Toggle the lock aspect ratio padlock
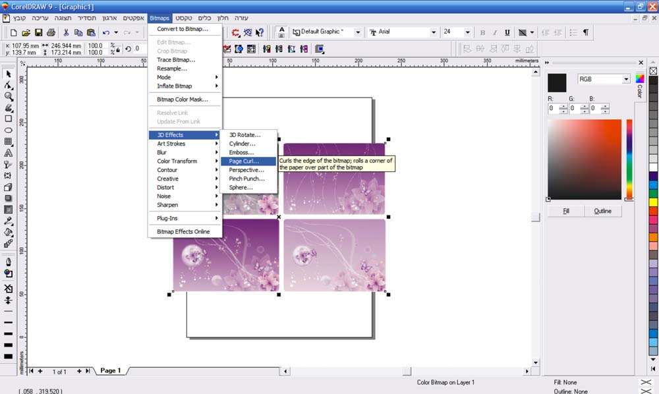 (x=118, y=49)
